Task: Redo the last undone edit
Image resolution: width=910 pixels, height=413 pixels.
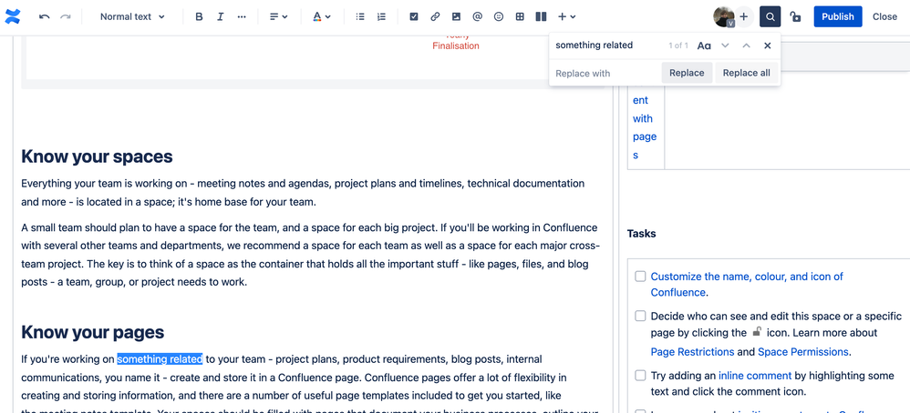Action: [66, 16]
